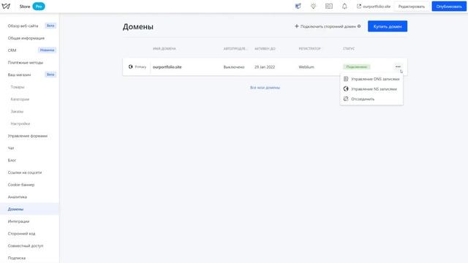Select Управление DNS записями menu item

(x=371, y=79)
